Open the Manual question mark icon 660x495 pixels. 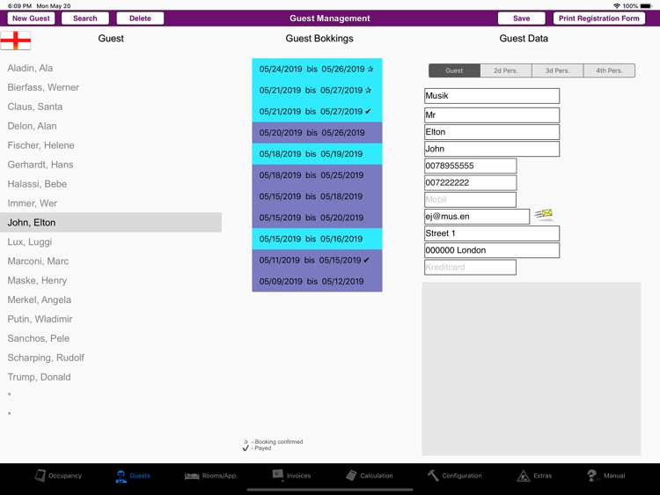click(x=592, y=476)
